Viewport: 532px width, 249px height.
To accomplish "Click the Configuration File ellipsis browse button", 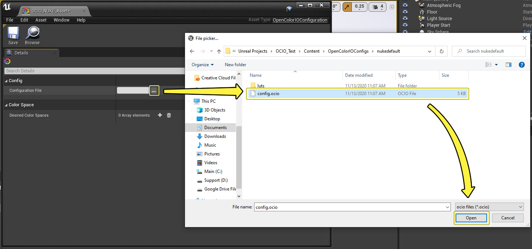I will (x=154, y=91).
